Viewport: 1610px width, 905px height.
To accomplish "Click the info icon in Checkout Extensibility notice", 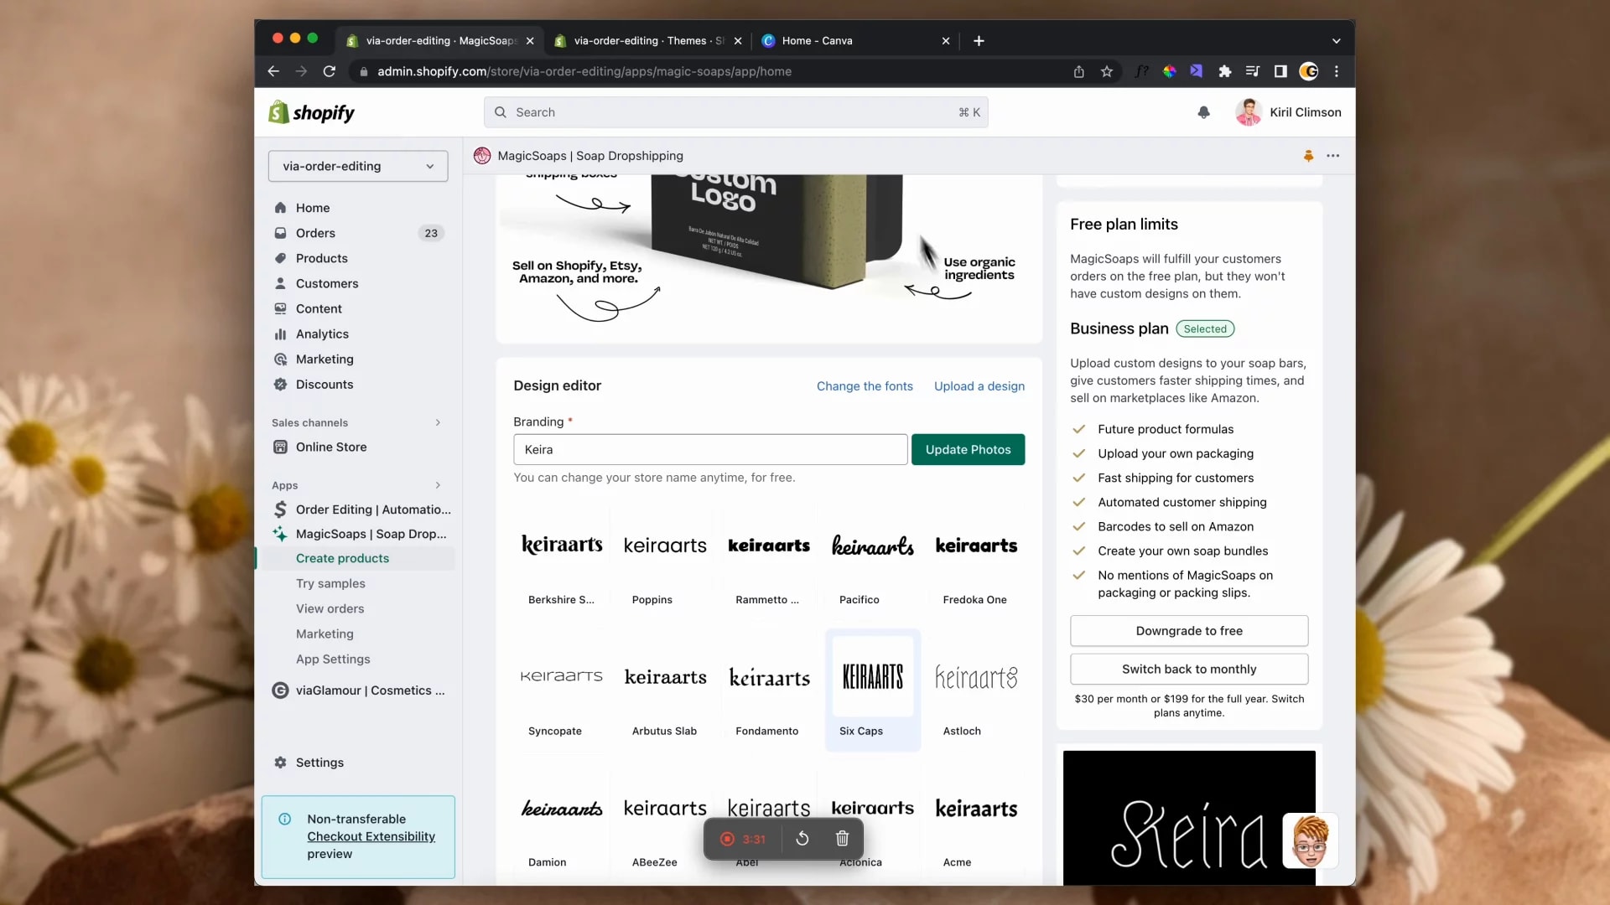I will click(285, 819).
